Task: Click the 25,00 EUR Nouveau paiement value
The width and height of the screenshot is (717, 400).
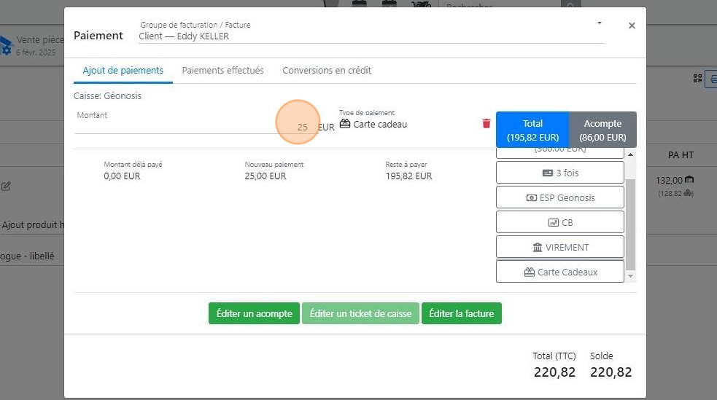Action: [x=266, y=176]
